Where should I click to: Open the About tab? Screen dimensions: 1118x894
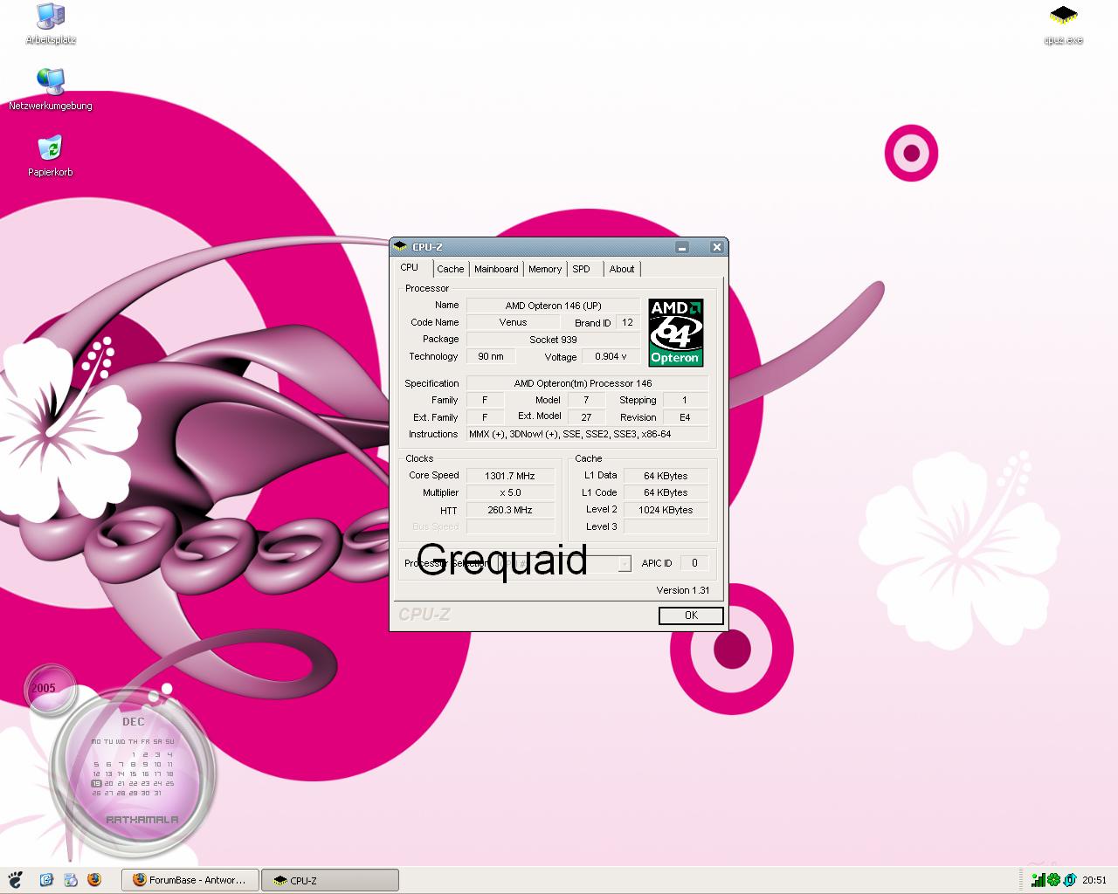click(x=622, y=269)
